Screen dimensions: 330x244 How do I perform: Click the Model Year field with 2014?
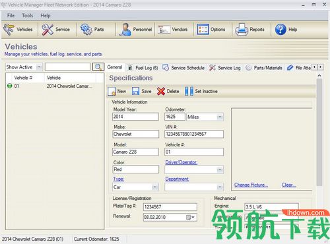pos(135,117)
